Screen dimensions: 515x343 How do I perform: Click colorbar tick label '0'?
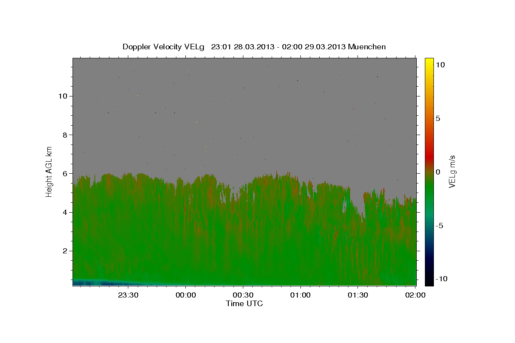click(x=438, y=172)
